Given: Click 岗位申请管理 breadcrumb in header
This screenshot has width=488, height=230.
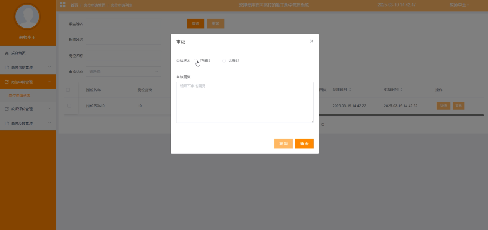Looking at the screenshot, I should pos(94,5).
